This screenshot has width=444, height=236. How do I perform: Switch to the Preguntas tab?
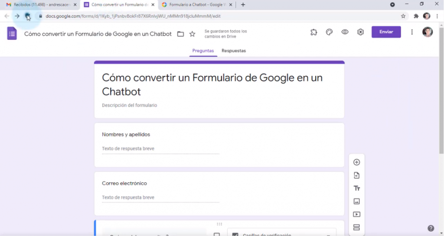pyautogui.click(x=203, y=51)
